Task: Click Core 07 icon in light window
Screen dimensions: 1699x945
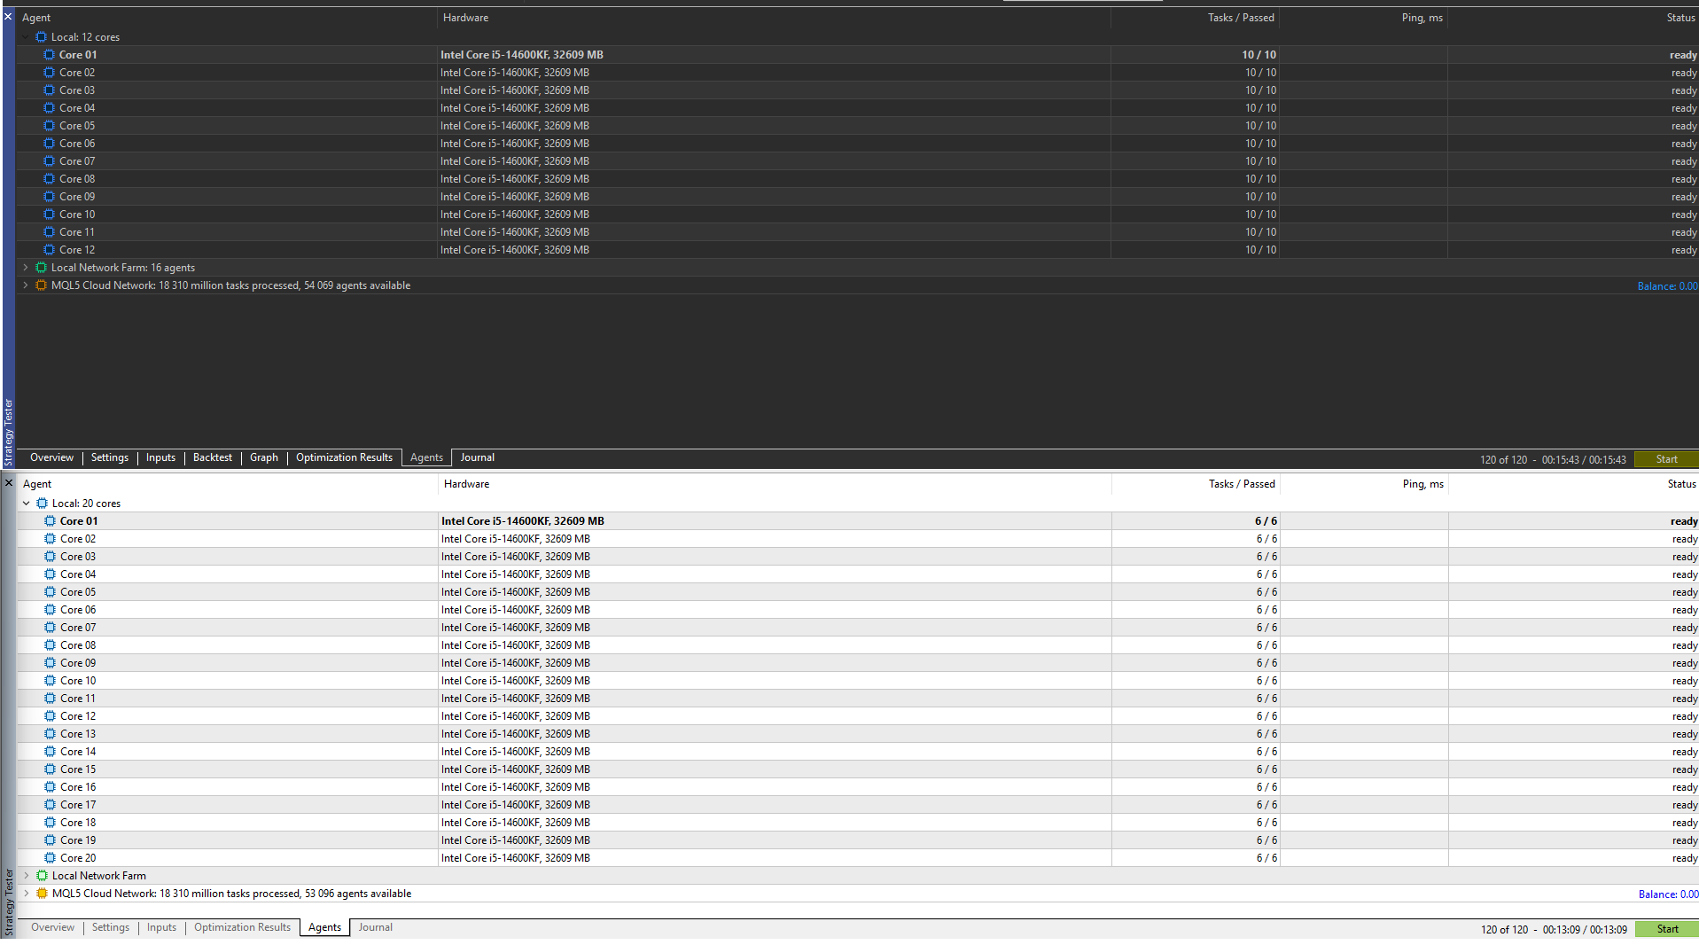Action: tap(51, 628)
